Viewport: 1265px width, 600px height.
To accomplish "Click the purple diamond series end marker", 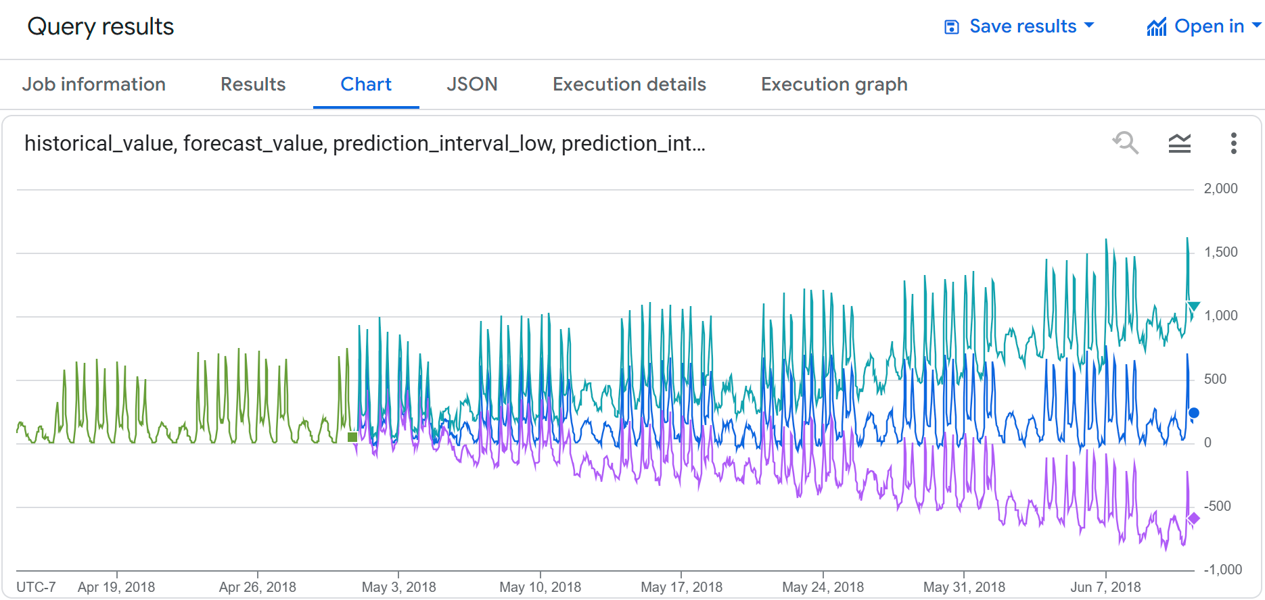I will click(1193, 518).
